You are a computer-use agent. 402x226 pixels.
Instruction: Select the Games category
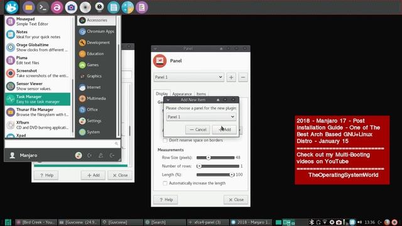96,65
